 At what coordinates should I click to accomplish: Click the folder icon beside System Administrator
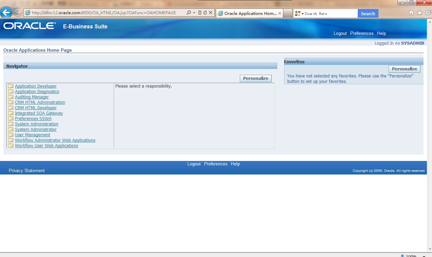pos(11,129)
